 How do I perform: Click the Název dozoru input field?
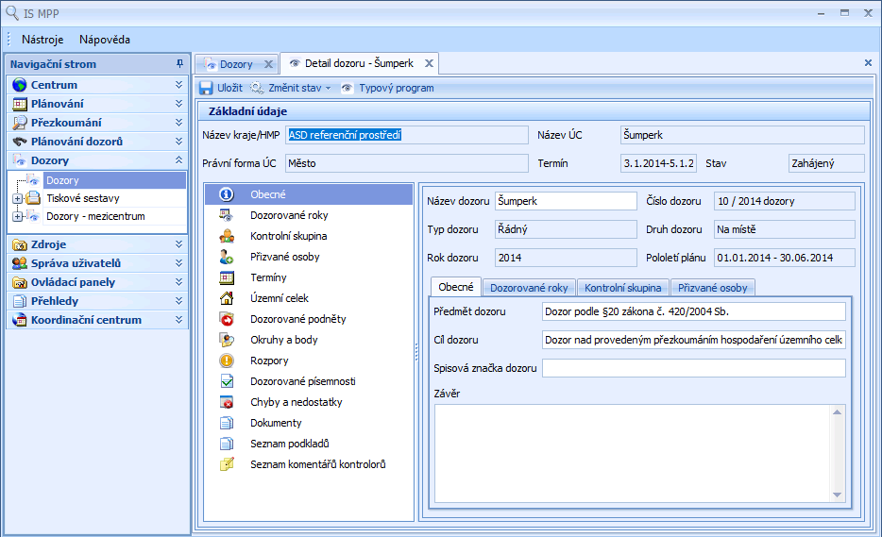pos(566,201)
